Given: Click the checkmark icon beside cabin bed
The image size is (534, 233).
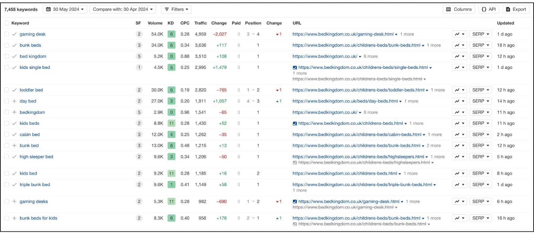Looking at the screenshot, I should (14, 134).
